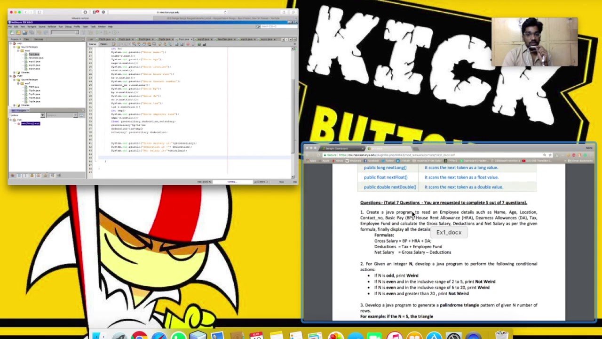Show opened documents list dropdown
The width and height of the screenshot is (602, 339).
291,40
